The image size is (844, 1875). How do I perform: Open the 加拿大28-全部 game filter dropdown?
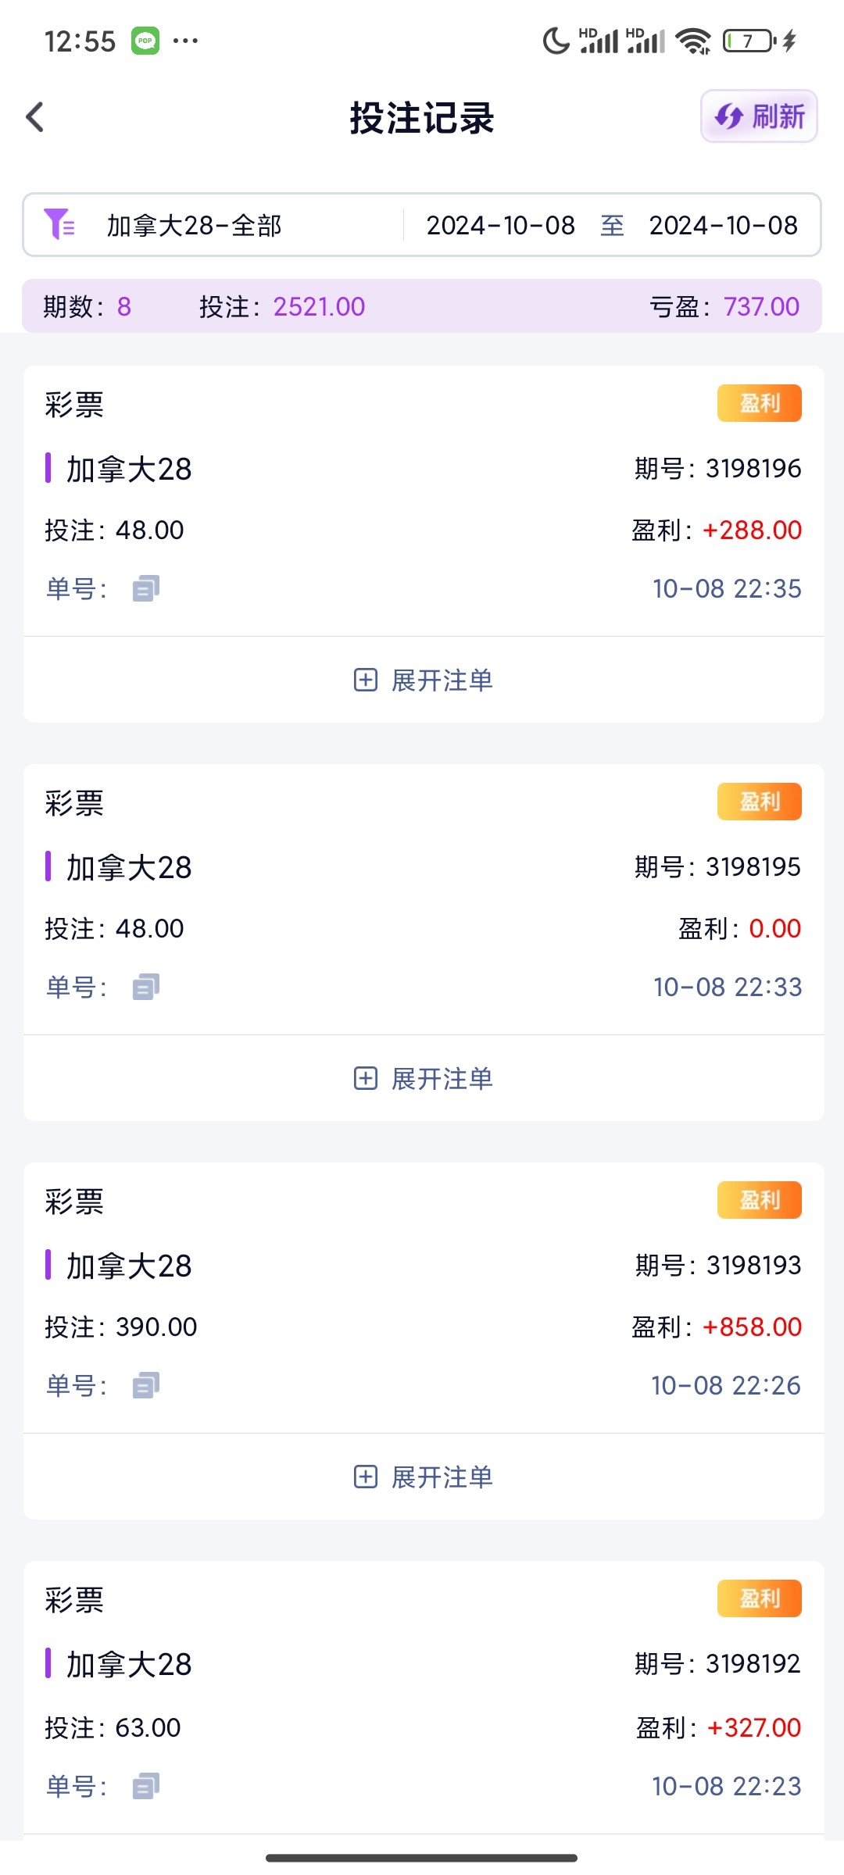(194, 226)
